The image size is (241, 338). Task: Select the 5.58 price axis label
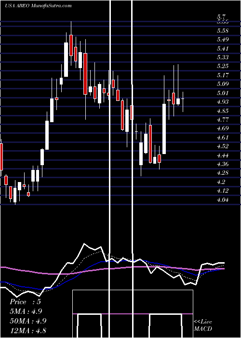coord(223,30)
